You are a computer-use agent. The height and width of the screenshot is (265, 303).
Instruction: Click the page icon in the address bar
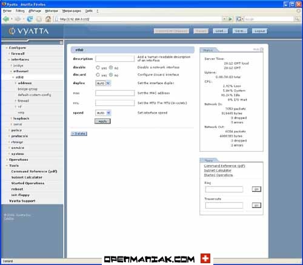click(x=57, y=19)
